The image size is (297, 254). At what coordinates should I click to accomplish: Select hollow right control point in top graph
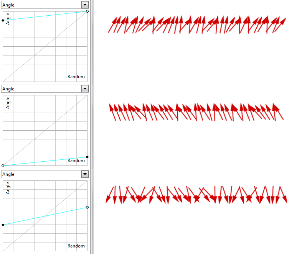[87, 11]
